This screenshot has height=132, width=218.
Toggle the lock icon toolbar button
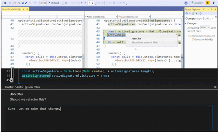point(93,3)
